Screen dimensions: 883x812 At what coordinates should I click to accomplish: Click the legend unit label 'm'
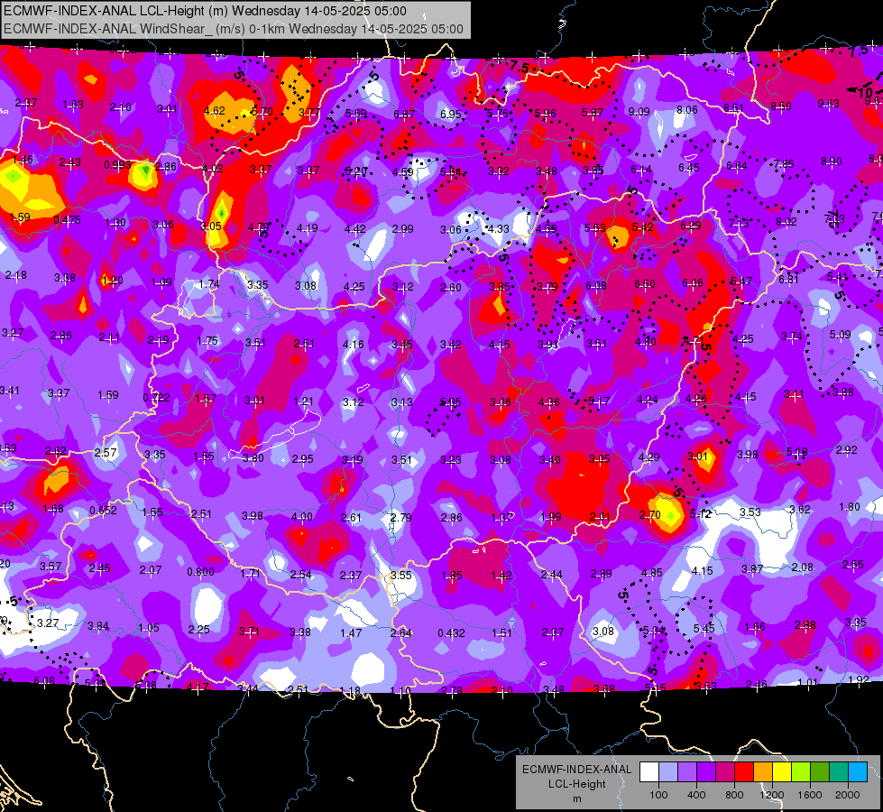[x=576, y=798]
